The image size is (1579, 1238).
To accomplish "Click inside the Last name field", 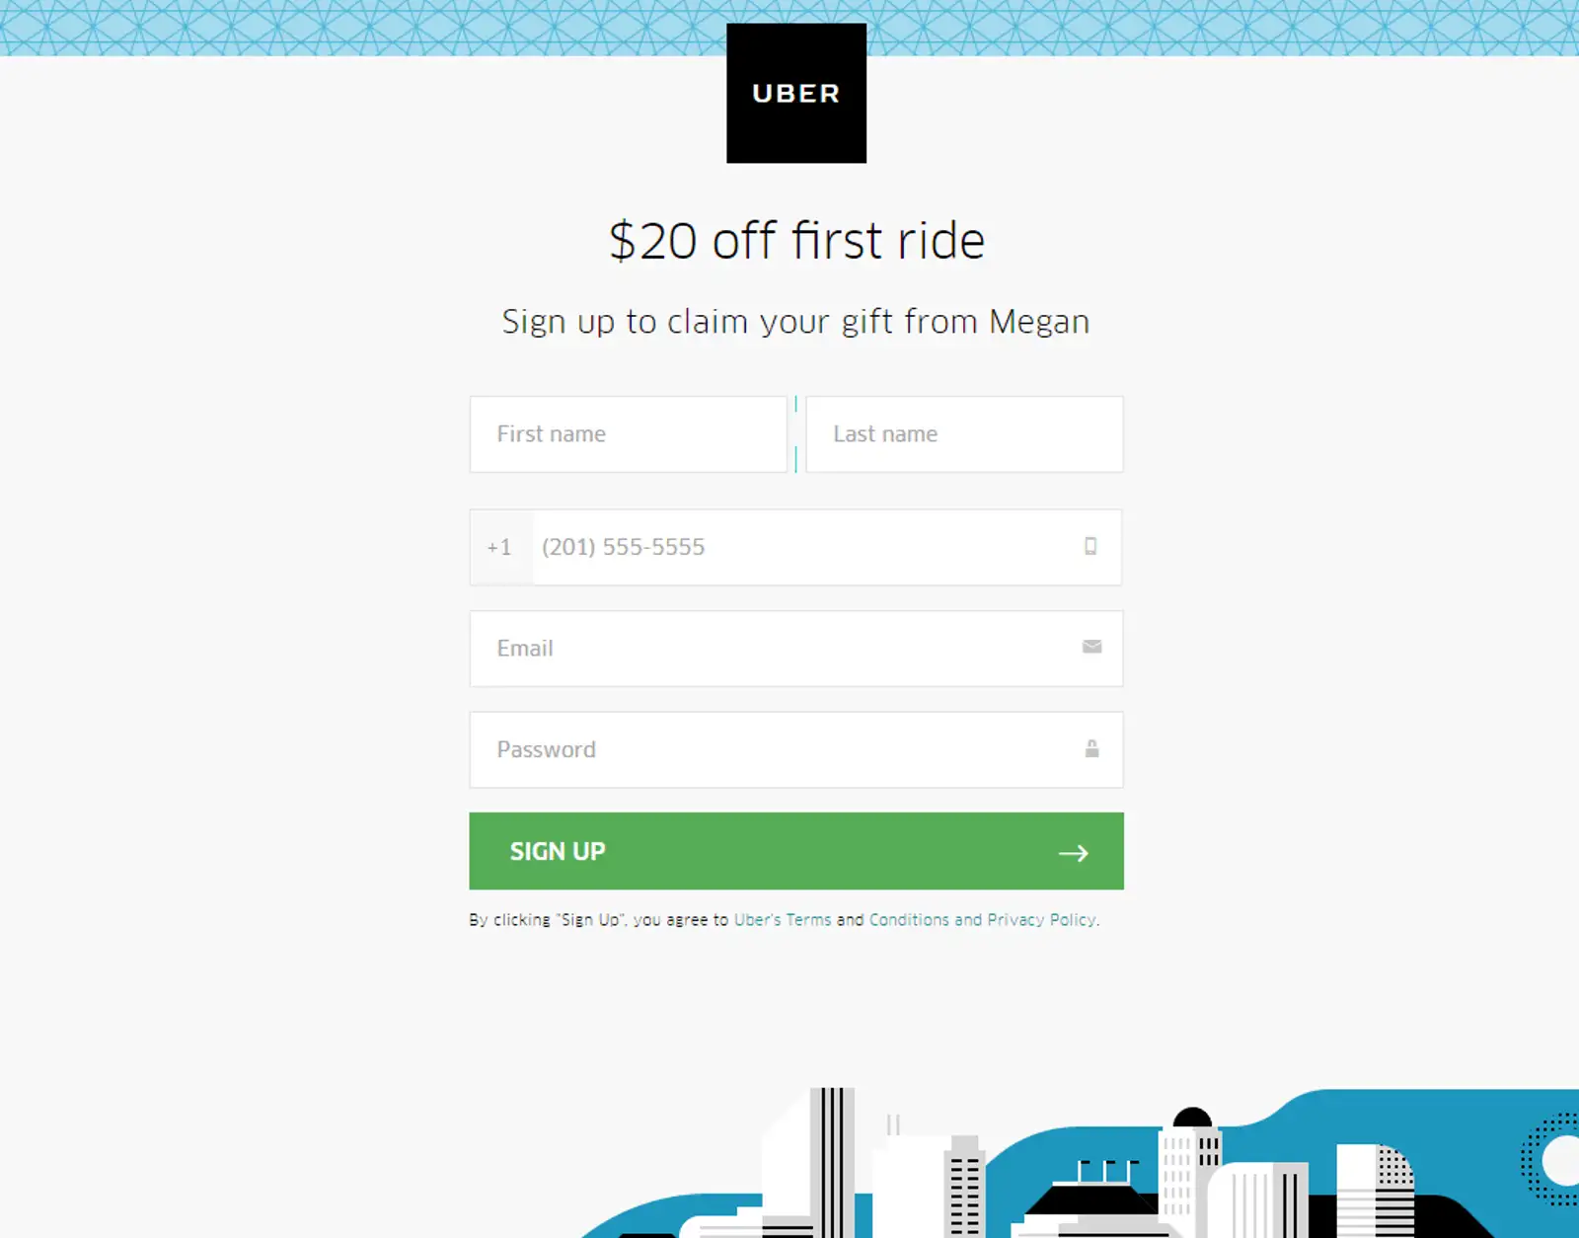I will tap(963, 434).
